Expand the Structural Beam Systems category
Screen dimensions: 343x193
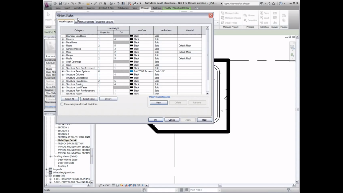coord(63,71)
